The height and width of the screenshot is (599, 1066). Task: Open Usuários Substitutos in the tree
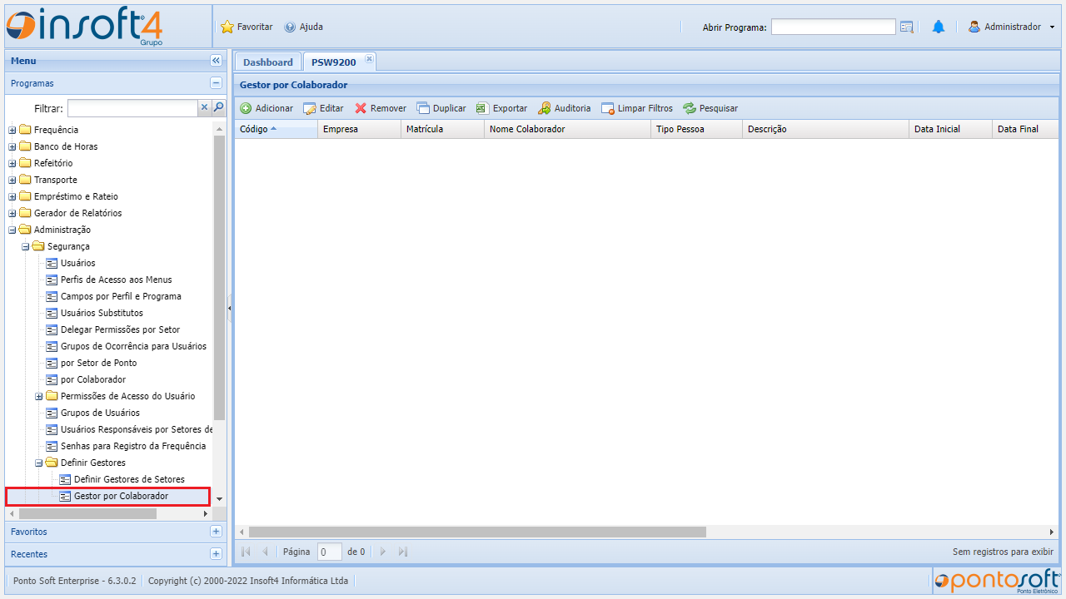pyautogui.click(x=102, y=313)
